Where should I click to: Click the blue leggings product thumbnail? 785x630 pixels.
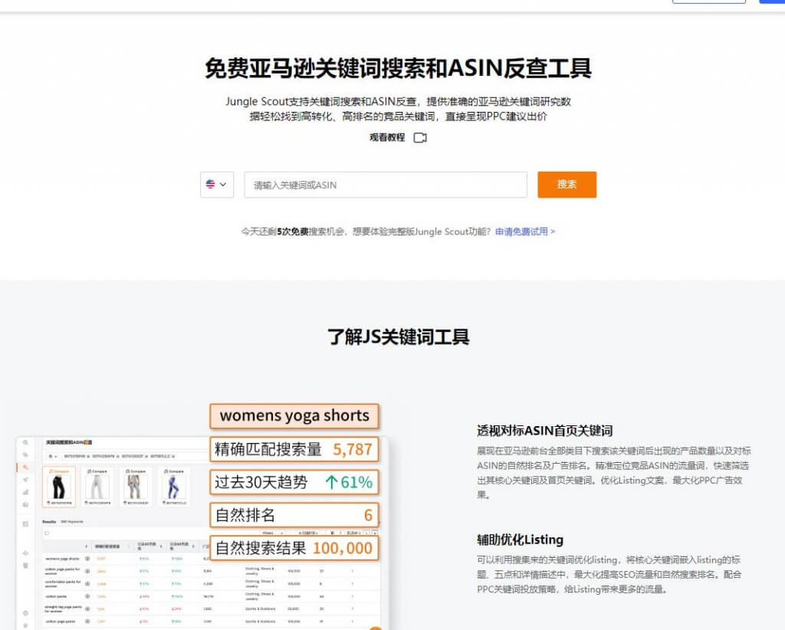pyautogui.click(x=173, y=487)
